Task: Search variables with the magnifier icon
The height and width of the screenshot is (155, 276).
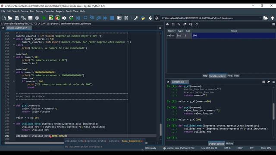Action: [x=191, y=24]
